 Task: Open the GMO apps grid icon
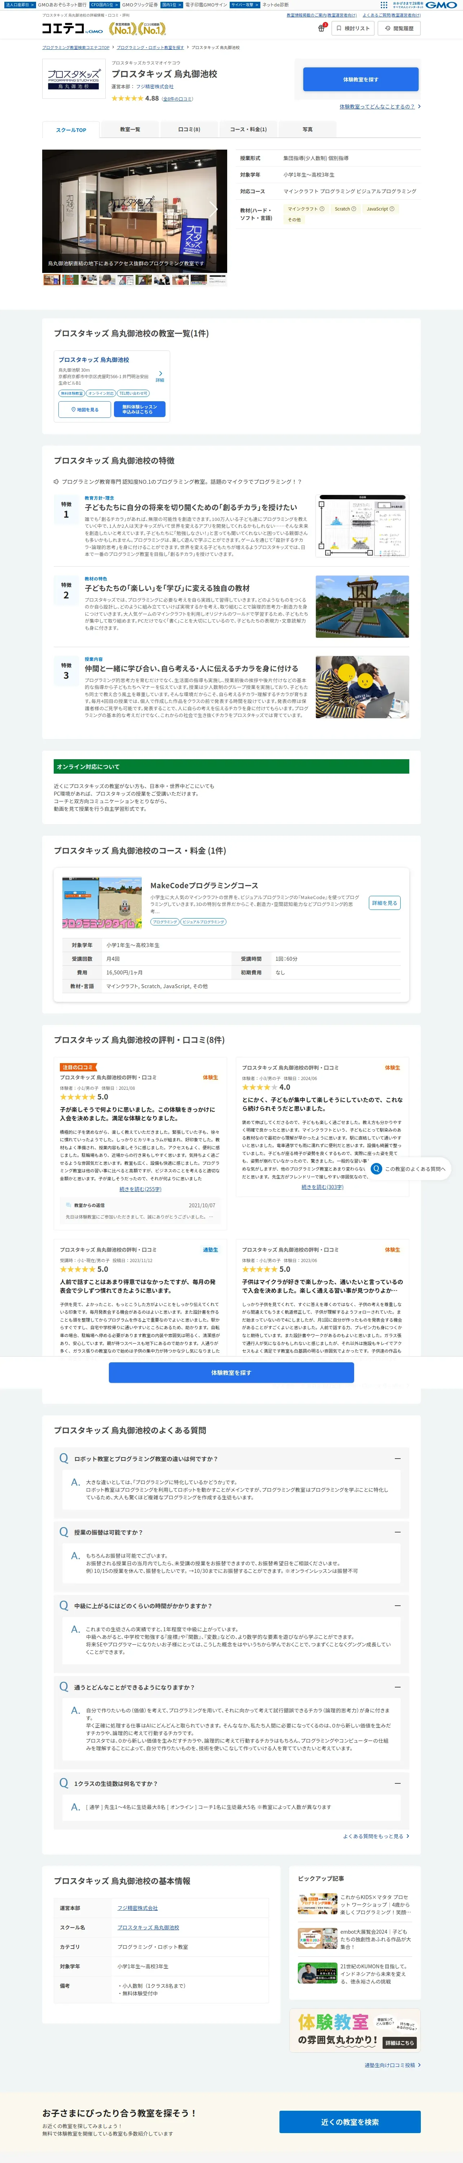[x=384, y=4]
